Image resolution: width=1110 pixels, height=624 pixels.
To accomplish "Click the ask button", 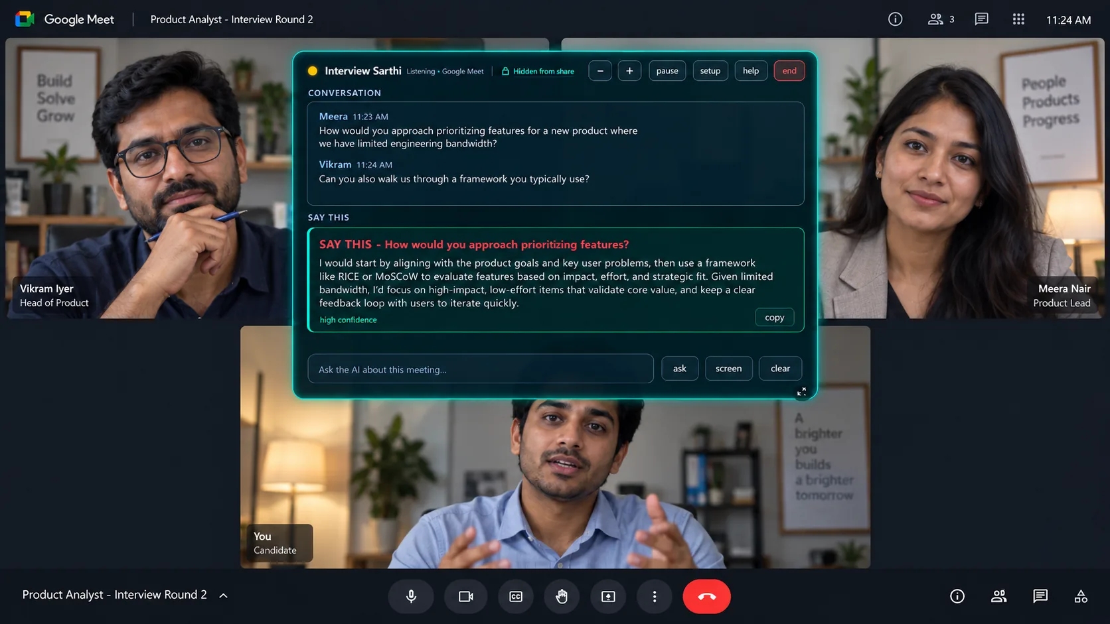I will (x=680, y=369).
